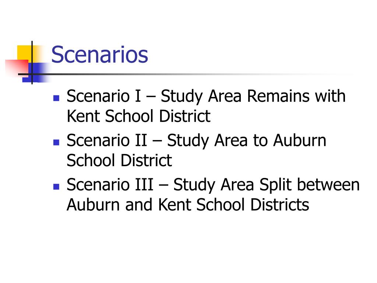This screenshot has width=377, height=283.
Task: Click the red gradient square decoration
Action: point(16,68)
